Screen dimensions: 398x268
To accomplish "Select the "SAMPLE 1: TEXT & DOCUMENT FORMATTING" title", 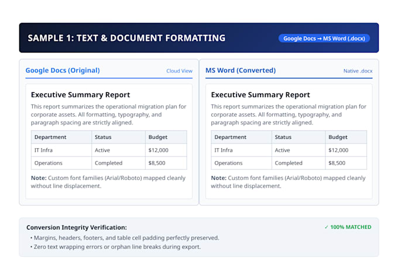I will 126,38.
